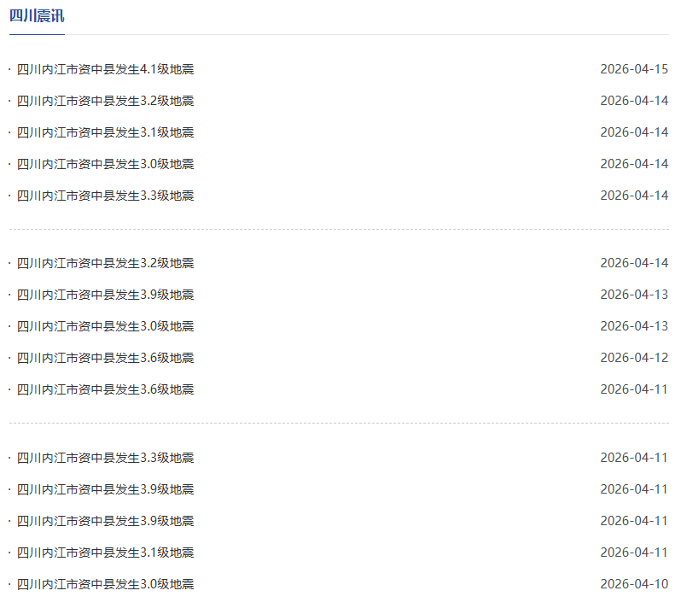Click the 2026-04-15 date label
The image size is (681, 614).
634,69
